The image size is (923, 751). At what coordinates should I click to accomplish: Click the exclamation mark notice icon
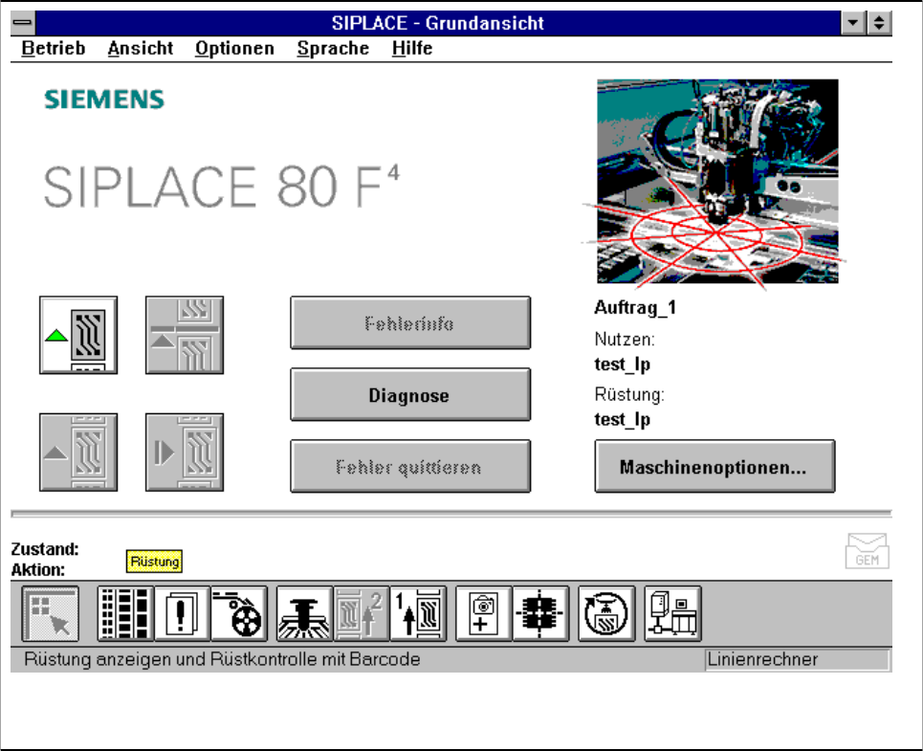click(182, 614)
